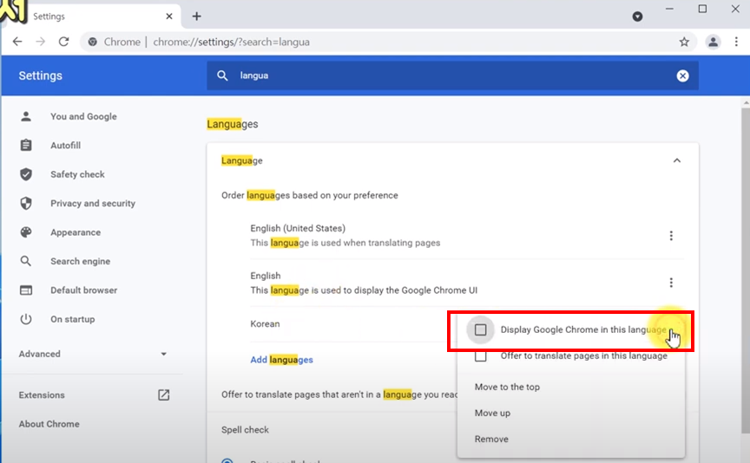
Task: Click the On startup power icon
Action: pyautogui.click(x=26, y=319)
